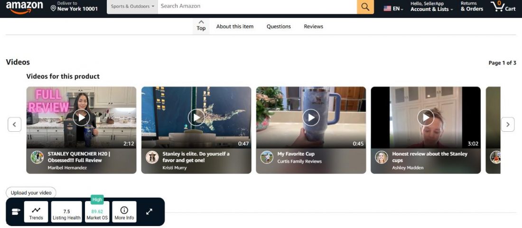Jump to Top of the page
This screenshot has height=228, width=522.
click(201, 26)
